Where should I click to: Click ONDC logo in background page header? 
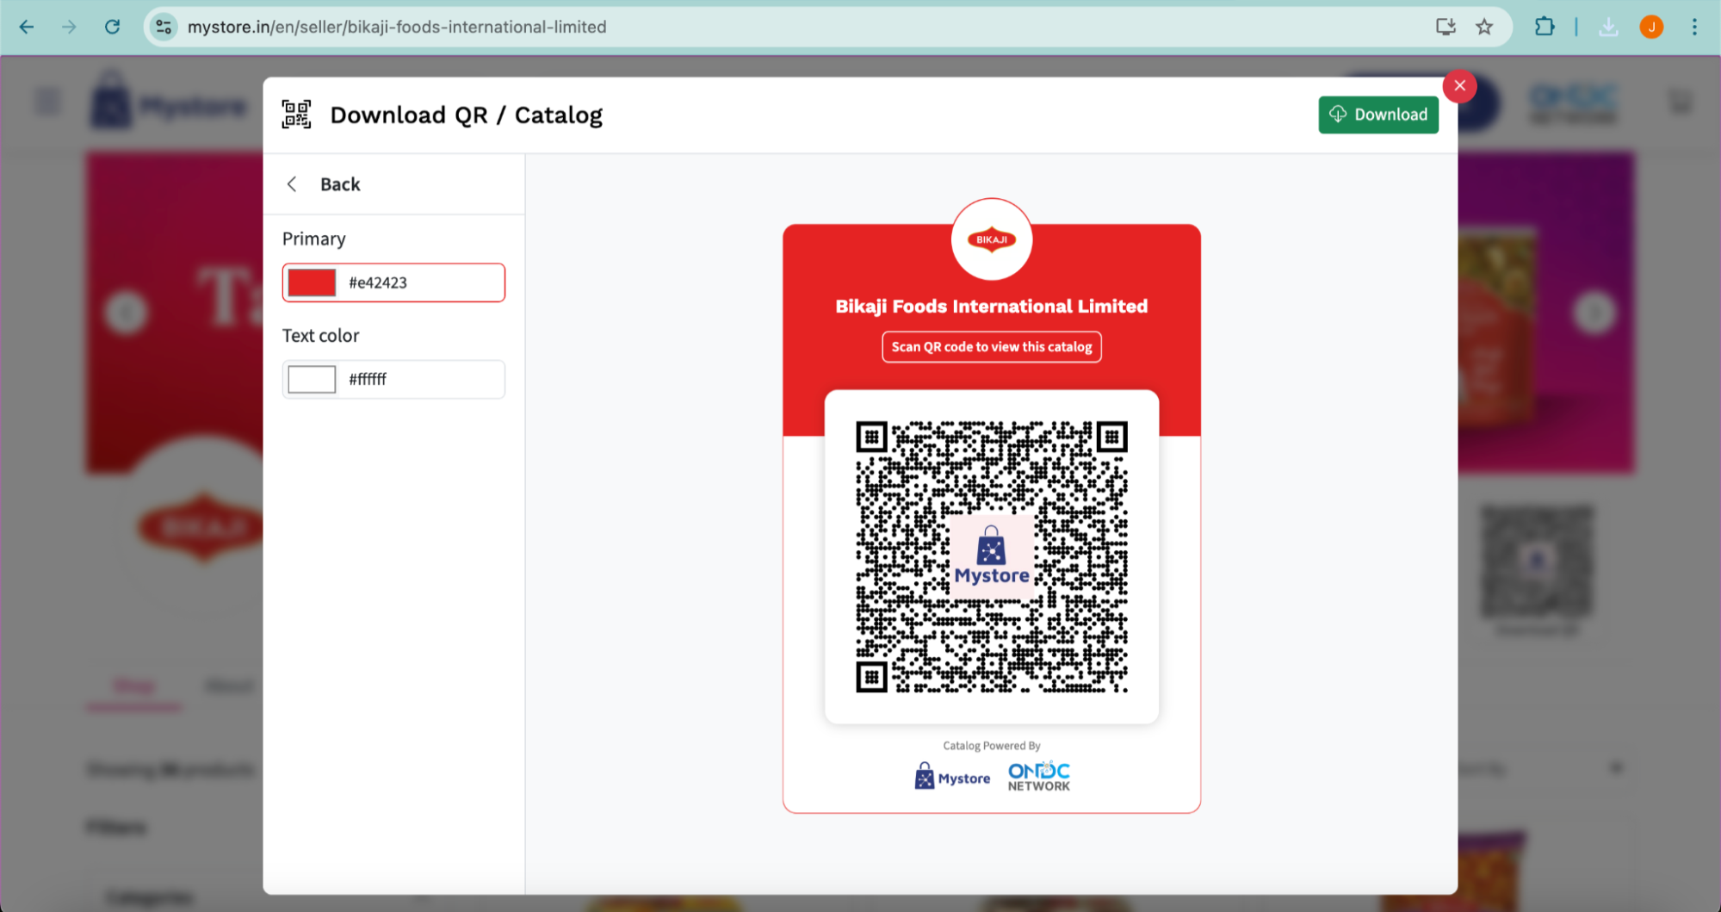1572,103
